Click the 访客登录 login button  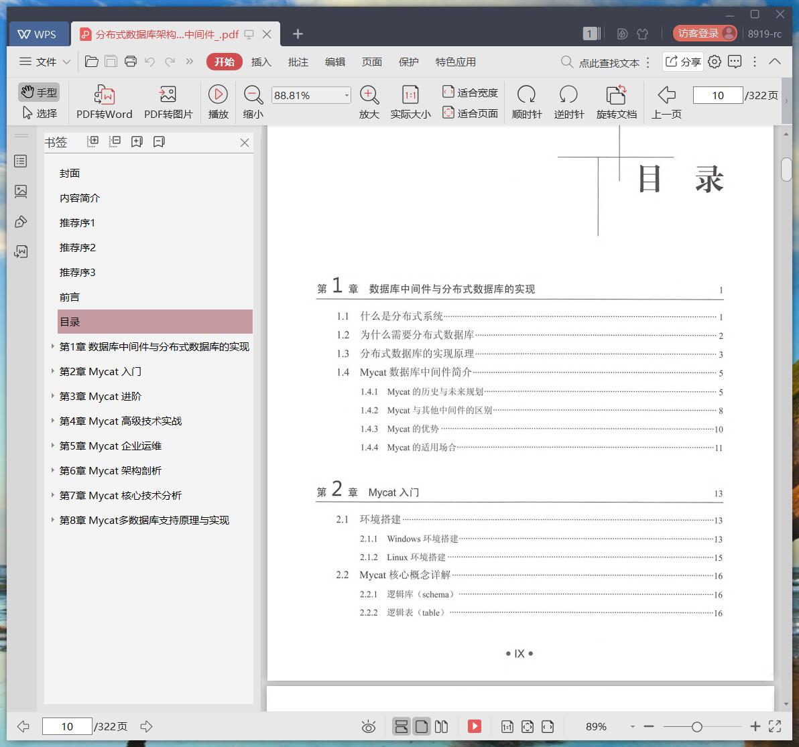tap(704, 33)
